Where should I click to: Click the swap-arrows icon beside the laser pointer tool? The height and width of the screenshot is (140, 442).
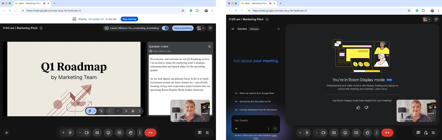[101, 111]
